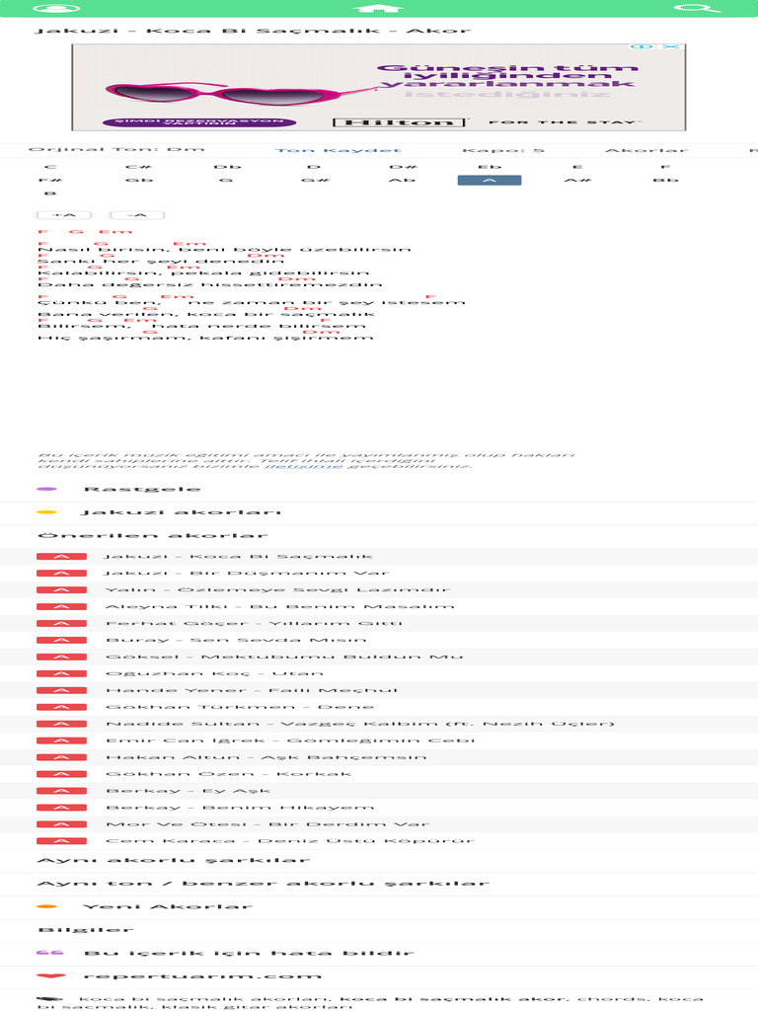Click red badge beside Berkay - Ey Aşk

tap(61, 791)
